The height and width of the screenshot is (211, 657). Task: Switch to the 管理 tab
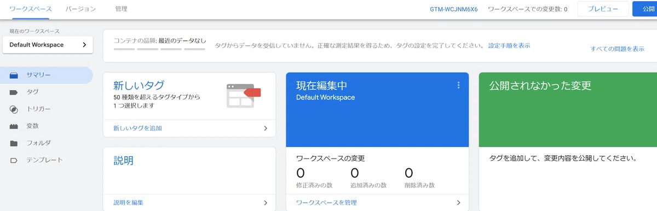pyautogui.click(x=122, y=9)
